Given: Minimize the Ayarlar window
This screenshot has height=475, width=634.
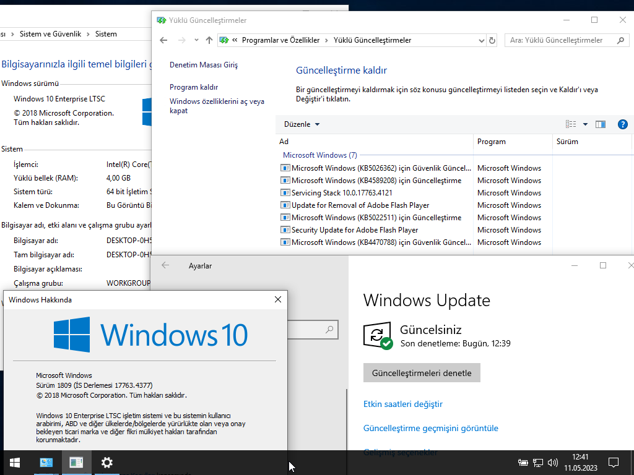Looking at the screenshot, I should [x=575, y=265].
